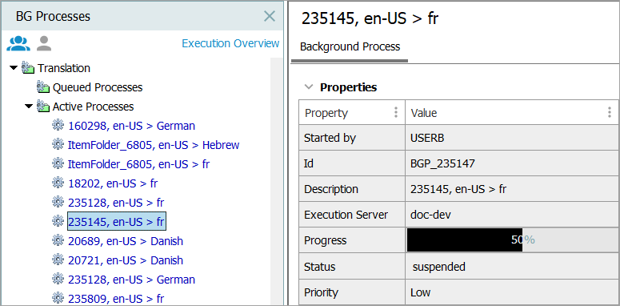620x306 pixels.
Task: Show processes of all users icon
Action: [x=18, y=43]
